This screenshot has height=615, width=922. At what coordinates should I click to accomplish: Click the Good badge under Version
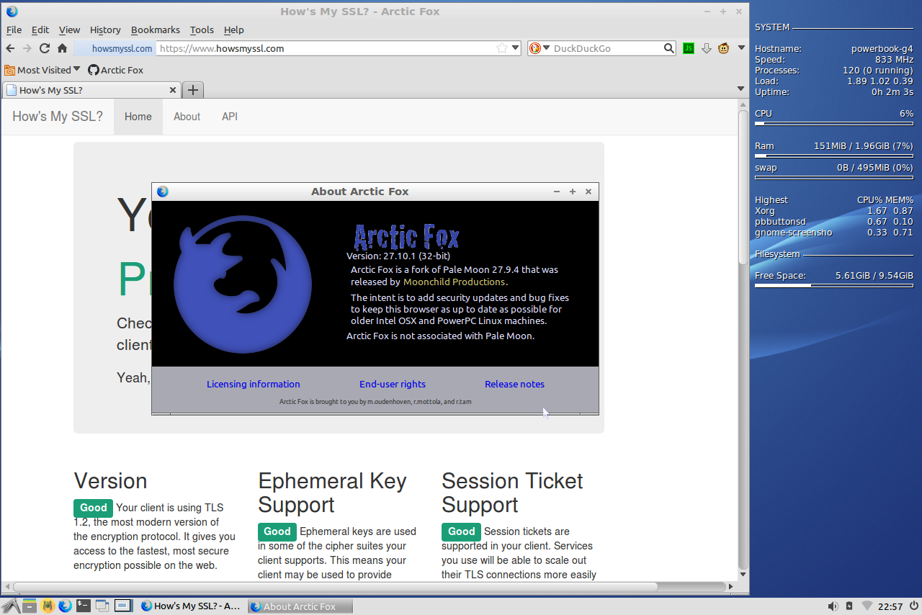point(93,508)
